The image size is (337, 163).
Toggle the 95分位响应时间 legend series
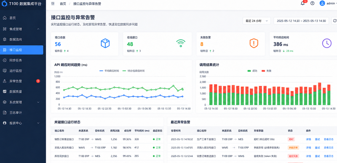133,71
